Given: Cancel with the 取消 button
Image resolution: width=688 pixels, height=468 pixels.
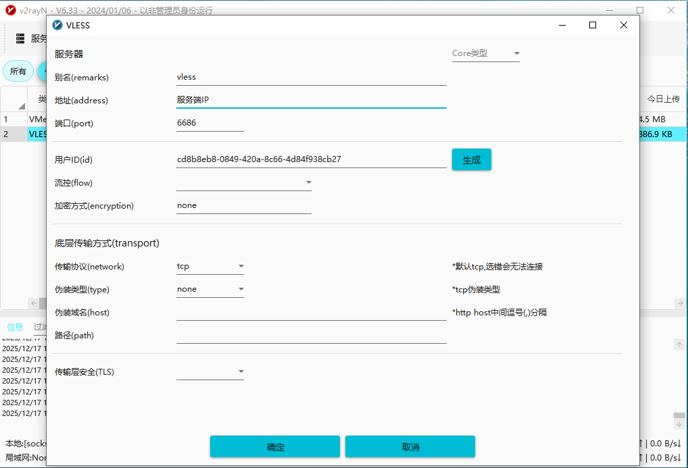Looking at the screenshot, I should tap(410, 446).
